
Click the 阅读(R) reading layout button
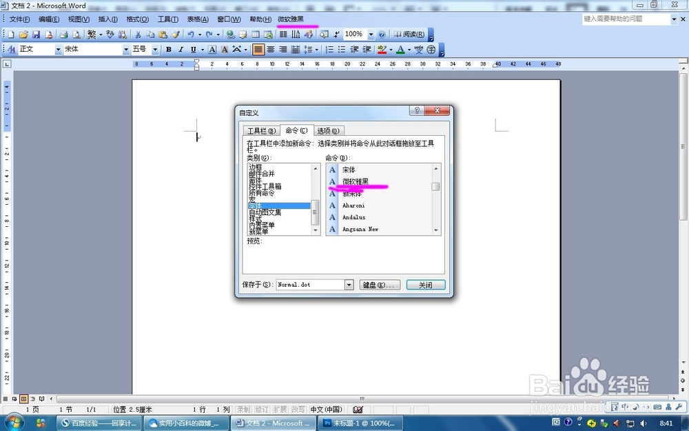409,34
